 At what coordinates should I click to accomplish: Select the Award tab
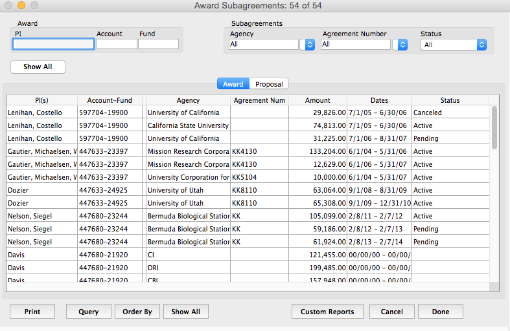233,84
